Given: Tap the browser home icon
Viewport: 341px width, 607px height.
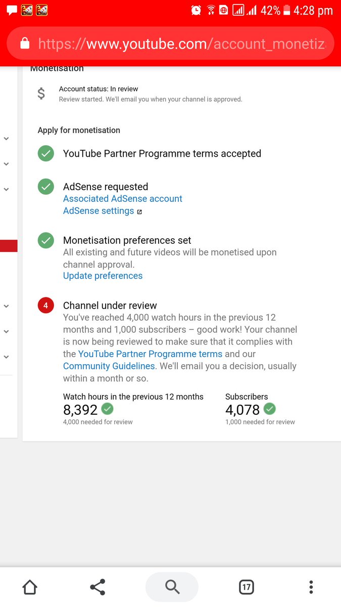Looking at the screenshot, I should pos(30,587).
